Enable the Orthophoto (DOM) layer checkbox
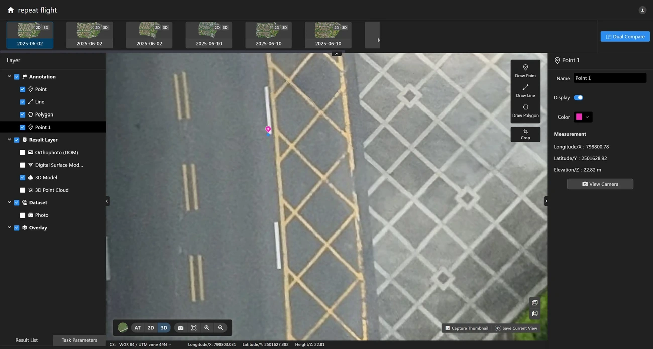The width and height of the screenshot is (653, 349). coord(23,152)
